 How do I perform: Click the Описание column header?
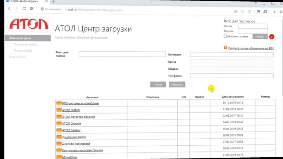click(153, 97)
